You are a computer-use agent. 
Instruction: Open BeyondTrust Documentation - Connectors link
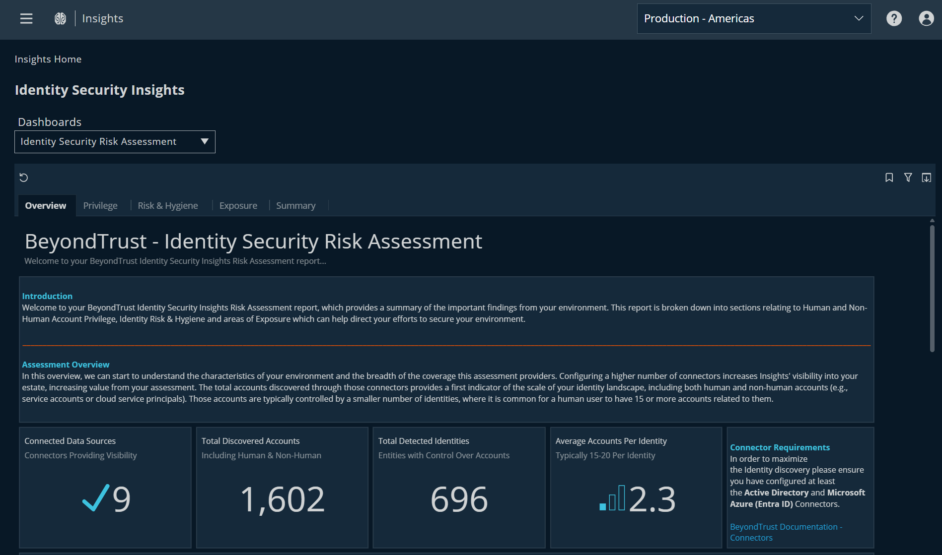[786, 532]
